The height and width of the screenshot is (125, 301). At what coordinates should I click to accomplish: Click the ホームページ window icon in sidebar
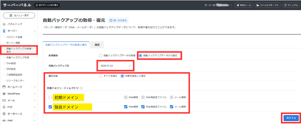(x=4, y=87)
